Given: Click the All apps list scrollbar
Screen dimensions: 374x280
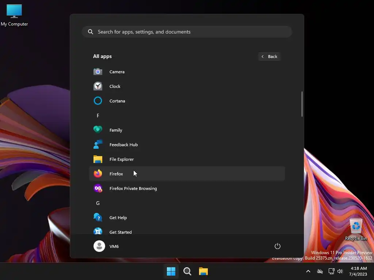Looking at the screenshot, I should [302, 104].
